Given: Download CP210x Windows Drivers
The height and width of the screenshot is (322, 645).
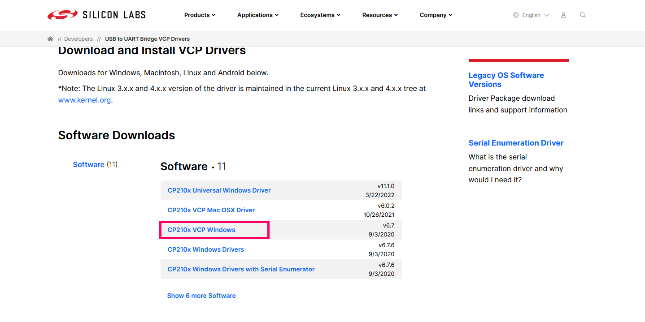Looking at the screenshot, I should (x=206, y=249).
